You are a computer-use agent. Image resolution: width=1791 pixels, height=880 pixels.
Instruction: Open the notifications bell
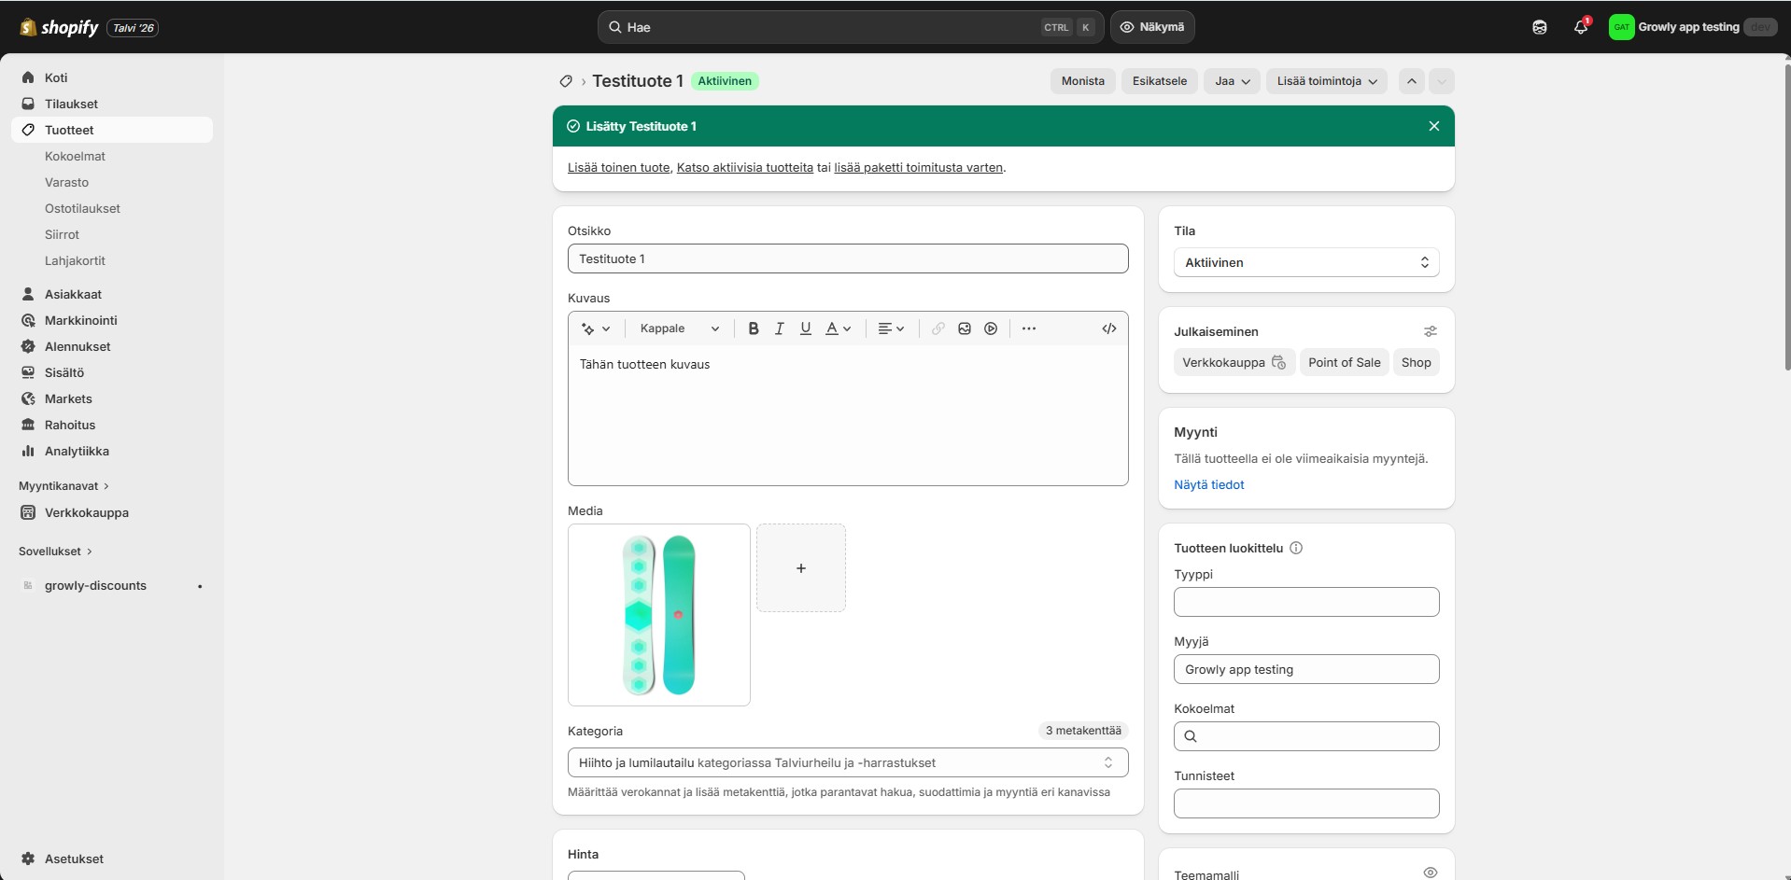[x=1580, y=27]
